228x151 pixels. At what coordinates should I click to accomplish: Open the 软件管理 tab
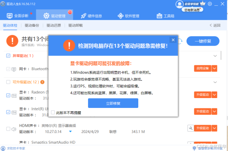point(128,16)
